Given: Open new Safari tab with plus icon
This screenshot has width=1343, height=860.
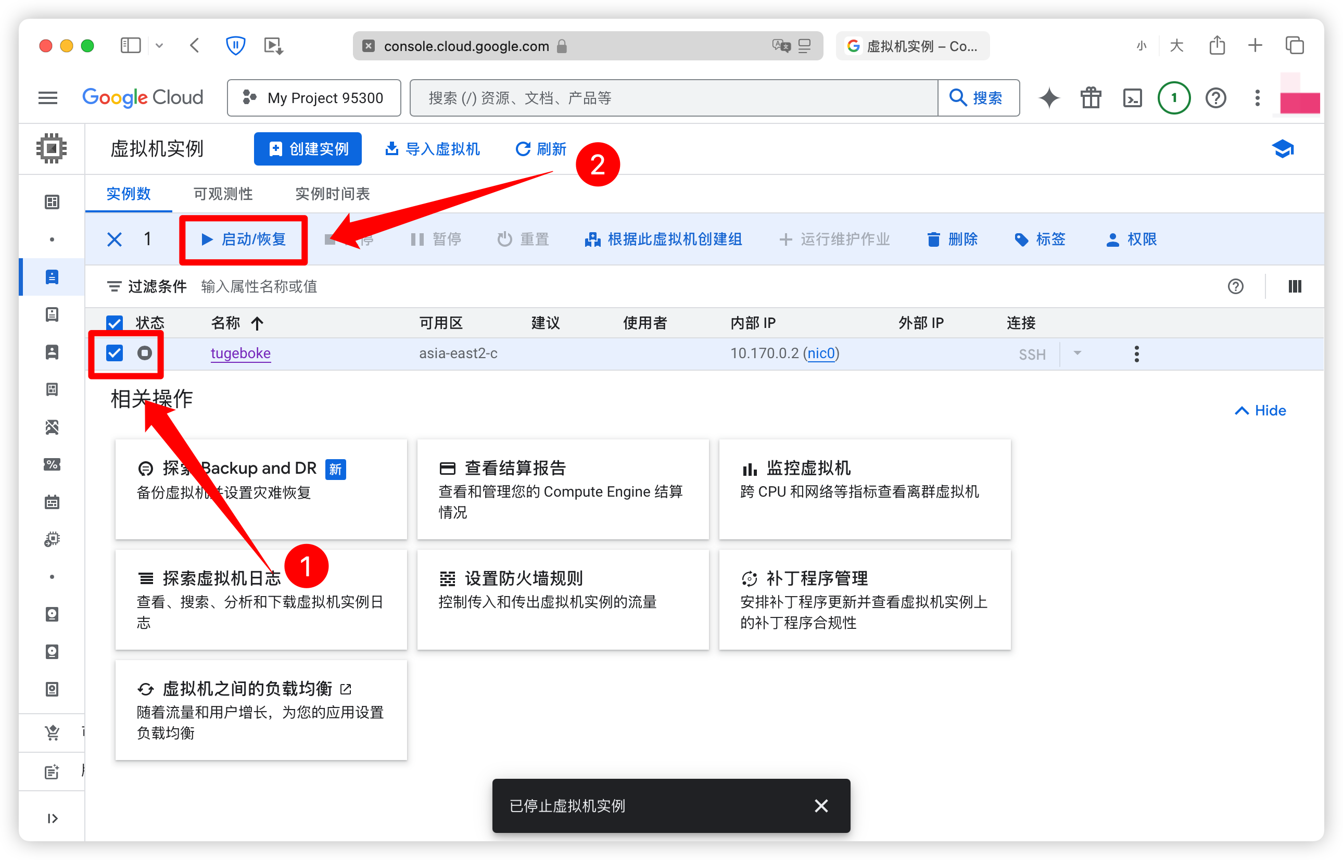Looking at the screenshot, I should pos(1255,45).
